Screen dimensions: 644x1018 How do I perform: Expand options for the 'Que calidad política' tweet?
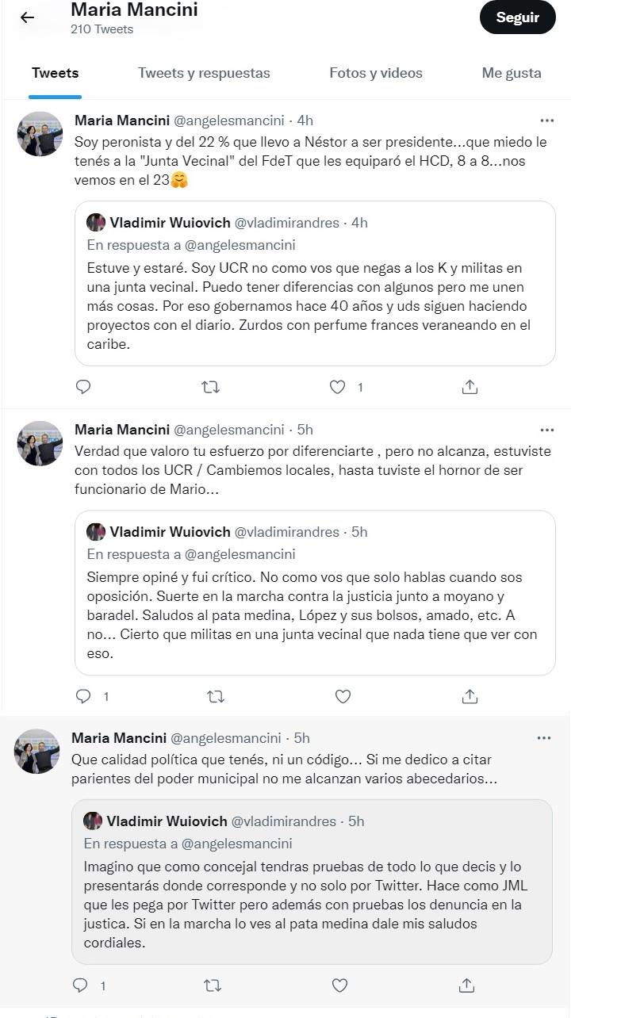(x=543, y=738)
